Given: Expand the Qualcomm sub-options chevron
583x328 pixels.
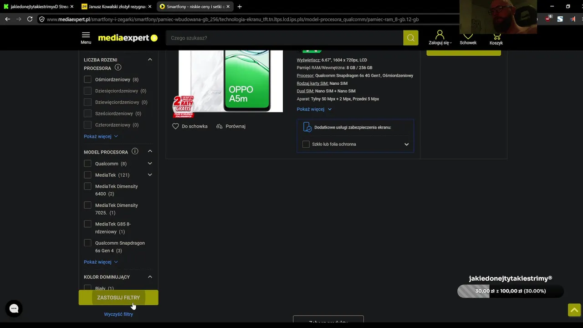Looking at the screenshot, I should coord(150,164).
